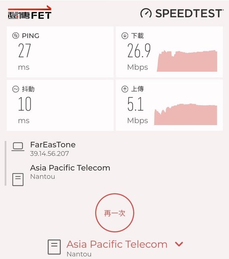Click the FarEasTone provider name
The width and height of the screenshot is (229, 259).
53,145
